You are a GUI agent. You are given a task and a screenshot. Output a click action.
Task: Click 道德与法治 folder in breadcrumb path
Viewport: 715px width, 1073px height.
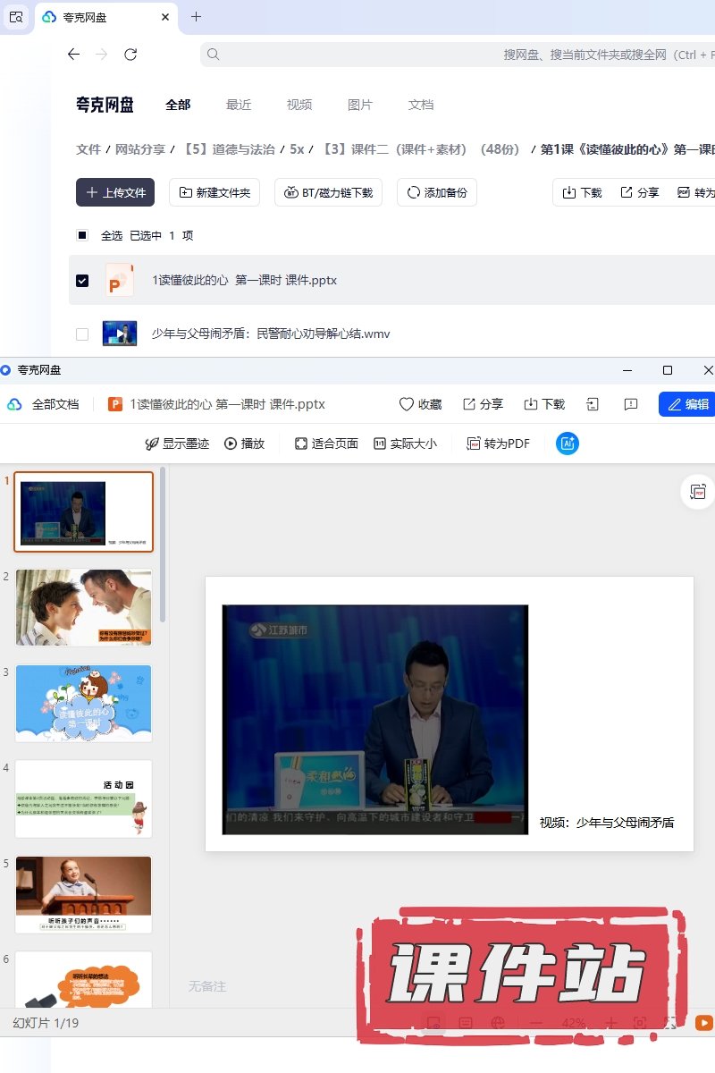230,149
